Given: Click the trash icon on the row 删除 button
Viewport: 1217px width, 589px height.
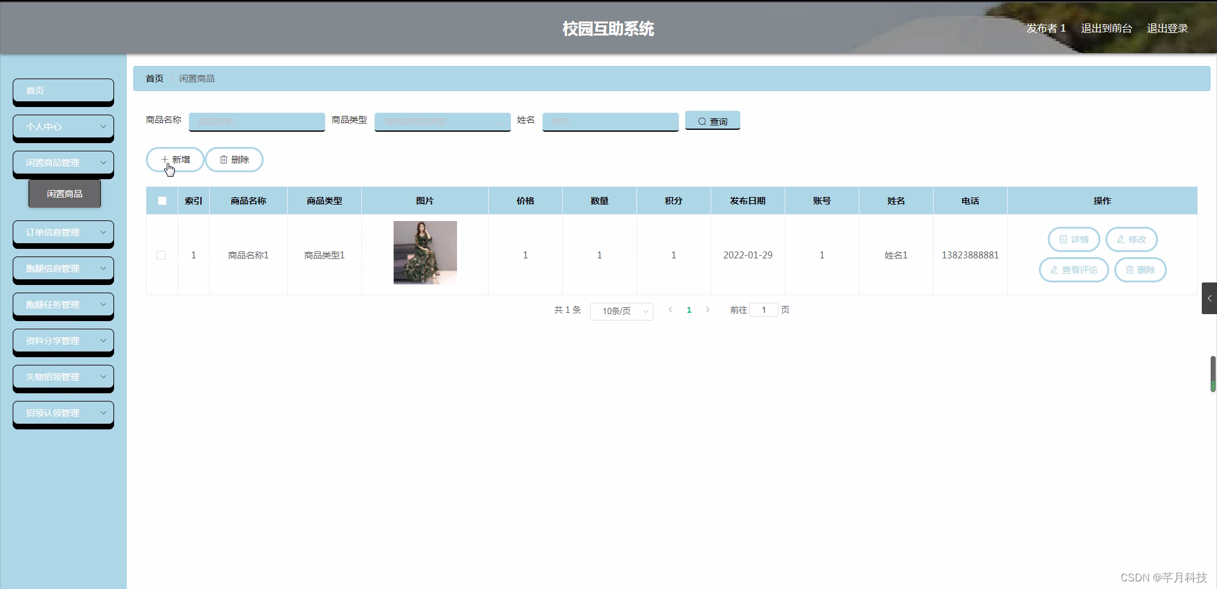Looking at the screenshot, I should (x=1131, y=270).
